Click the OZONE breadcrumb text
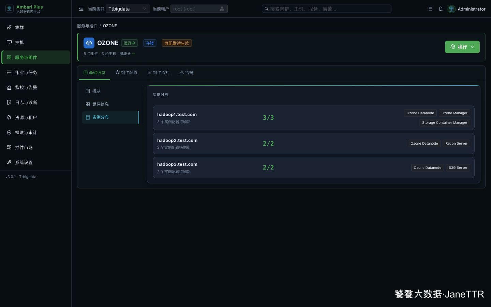The image size is (491, 307). [x=110, y=26]
